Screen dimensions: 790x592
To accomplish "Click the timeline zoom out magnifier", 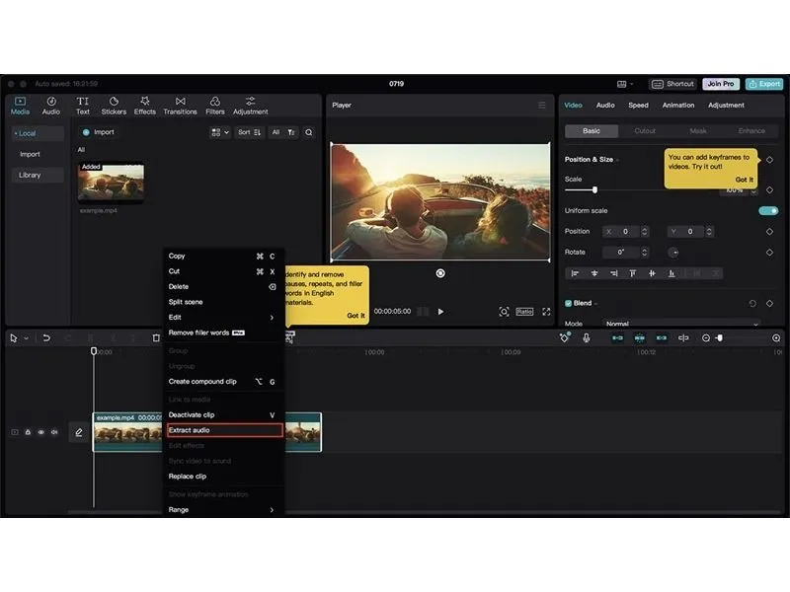I will point(706,337).
